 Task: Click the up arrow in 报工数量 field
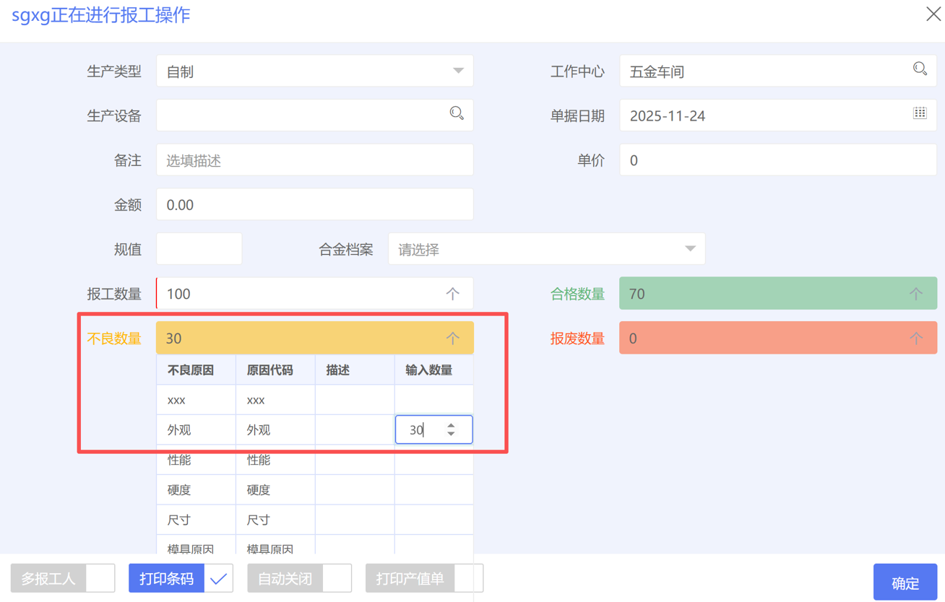tap(452, 294)
